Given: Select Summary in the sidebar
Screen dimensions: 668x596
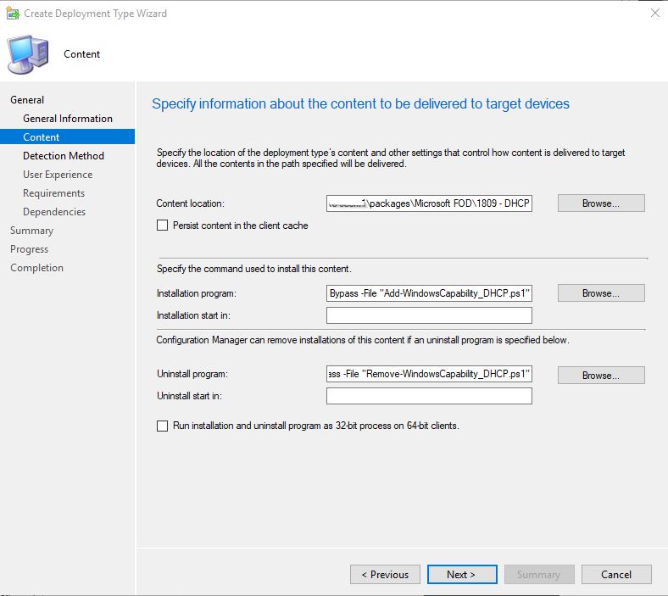Looking at the screenshot, I should coord(31,231).
